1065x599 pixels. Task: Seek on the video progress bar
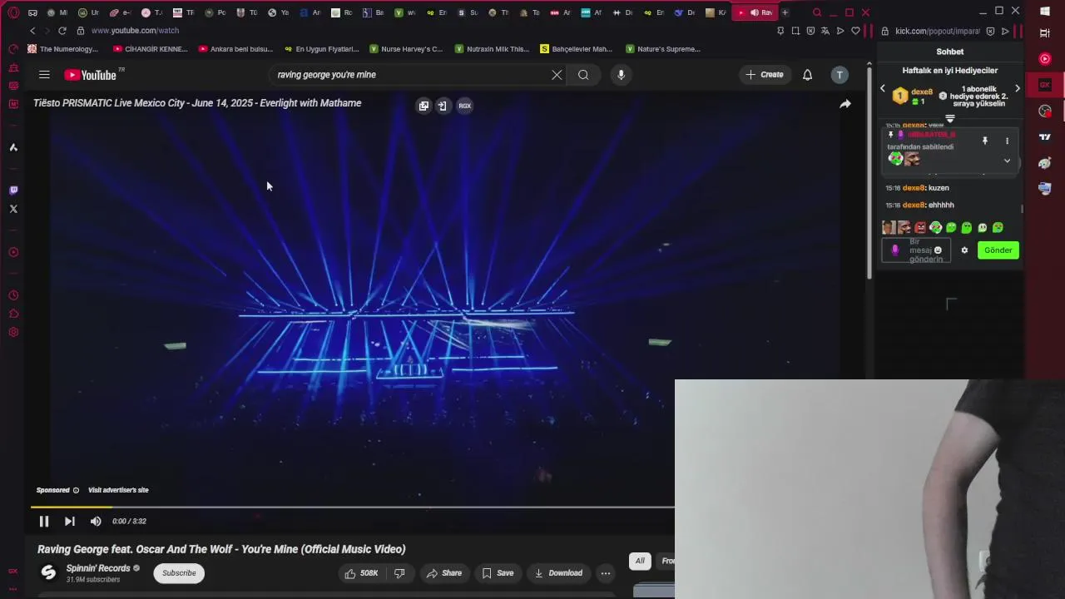tap(353, 507)
